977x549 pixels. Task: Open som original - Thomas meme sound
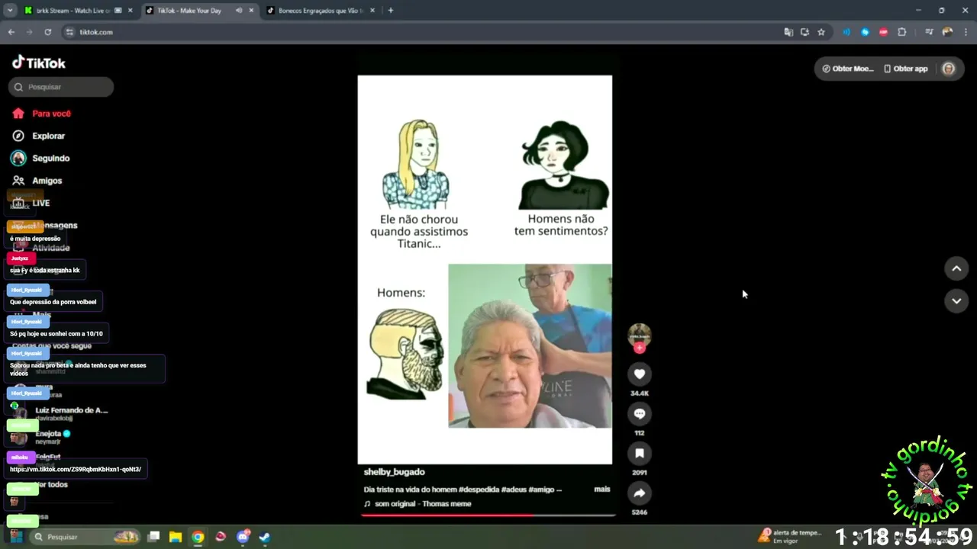[x=418, y=504]
